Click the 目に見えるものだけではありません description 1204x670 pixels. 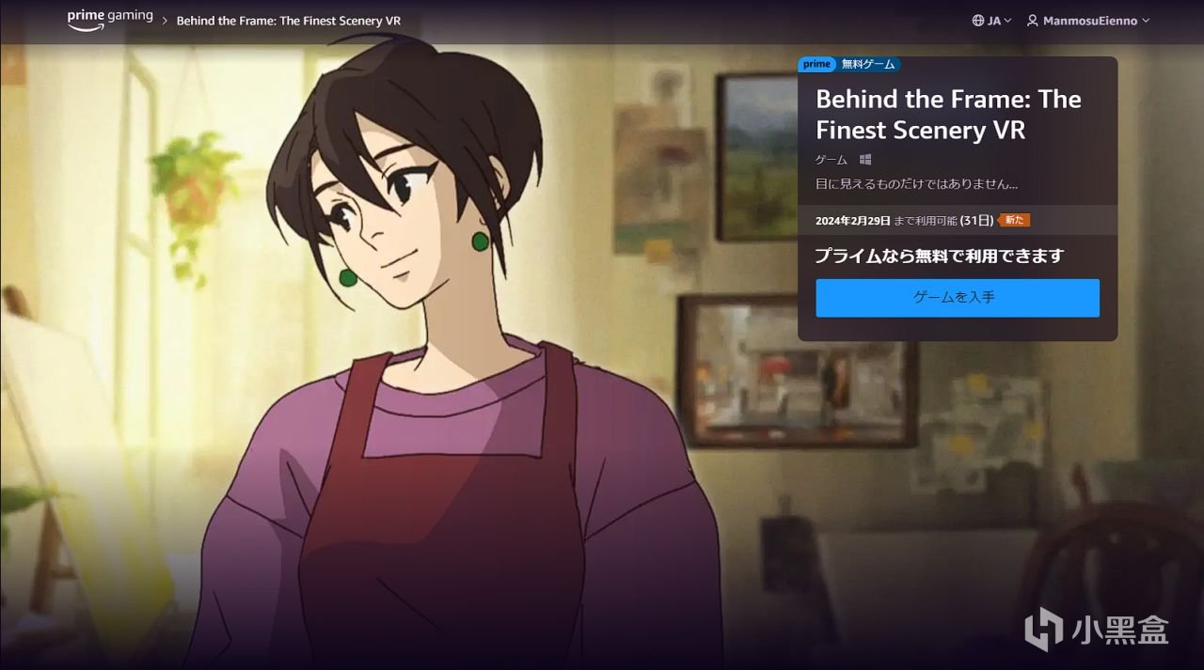(x=916, y=184)
